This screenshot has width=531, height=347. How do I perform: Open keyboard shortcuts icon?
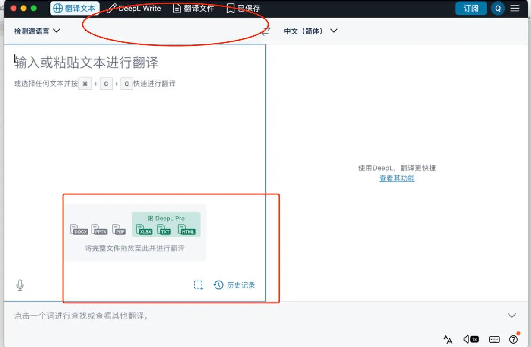[494, 339]
